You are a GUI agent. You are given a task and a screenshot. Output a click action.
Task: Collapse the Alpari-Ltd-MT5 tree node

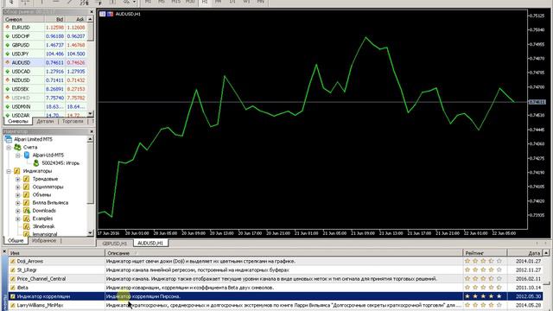[18, 155]
